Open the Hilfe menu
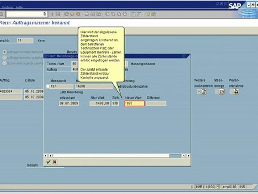Image resolution: width=258 pixels, height=194 pixels. [19, 8]
